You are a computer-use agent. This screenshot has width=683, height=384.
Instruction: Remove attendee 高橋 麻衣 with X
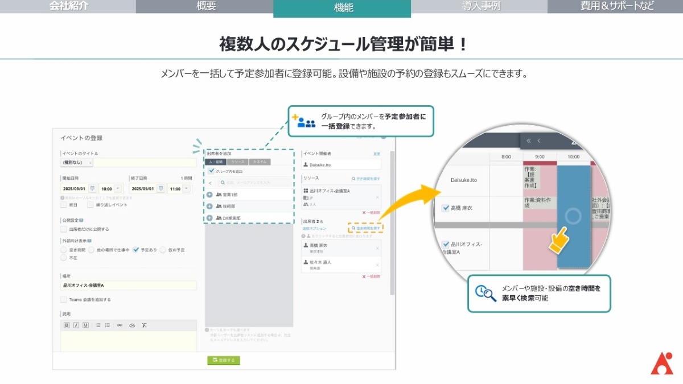tap(377, 248)
